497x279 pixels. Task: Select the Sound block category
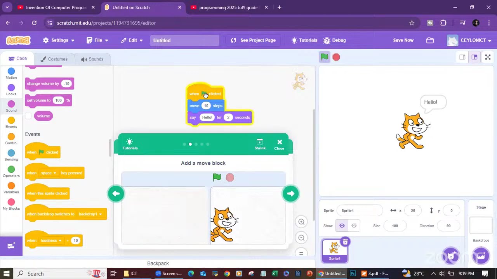point(11,106)
